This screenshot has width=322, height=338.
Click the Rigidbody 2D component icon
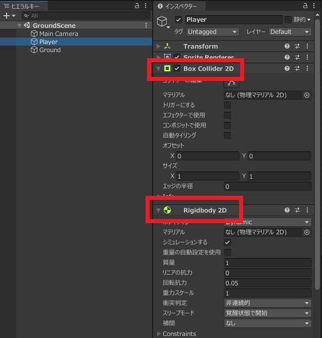167,210
